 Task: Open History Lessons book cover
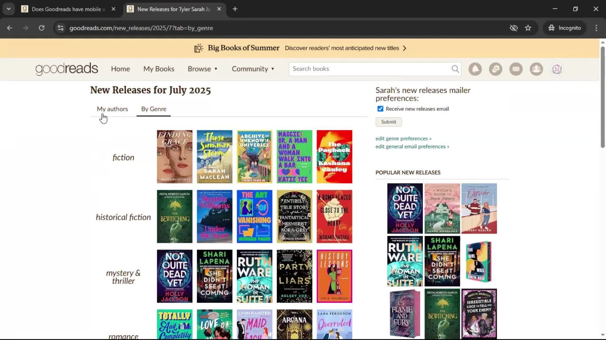point(335,276)
